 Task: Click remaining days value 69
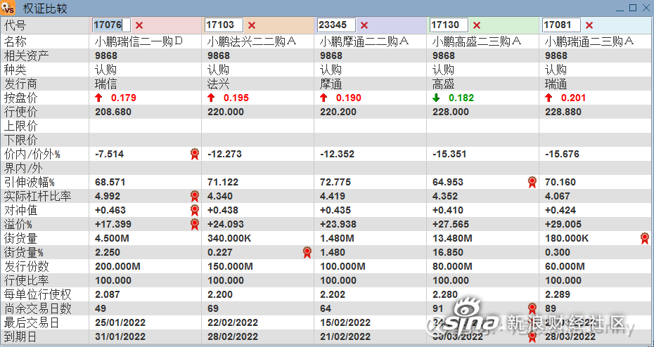[212, 308]
